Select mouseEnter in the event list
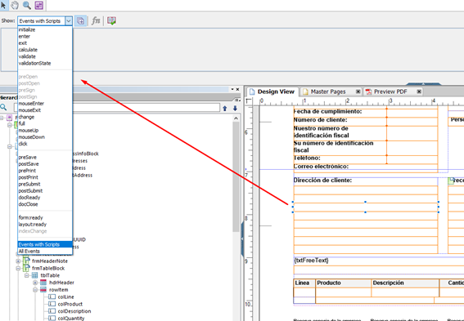464x321 pixels. [x=31, y=104]
